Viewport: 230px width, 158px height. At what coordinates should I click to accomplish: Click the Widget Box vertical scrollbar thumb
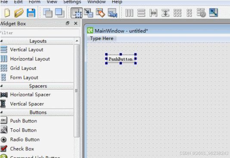(77, 91)
